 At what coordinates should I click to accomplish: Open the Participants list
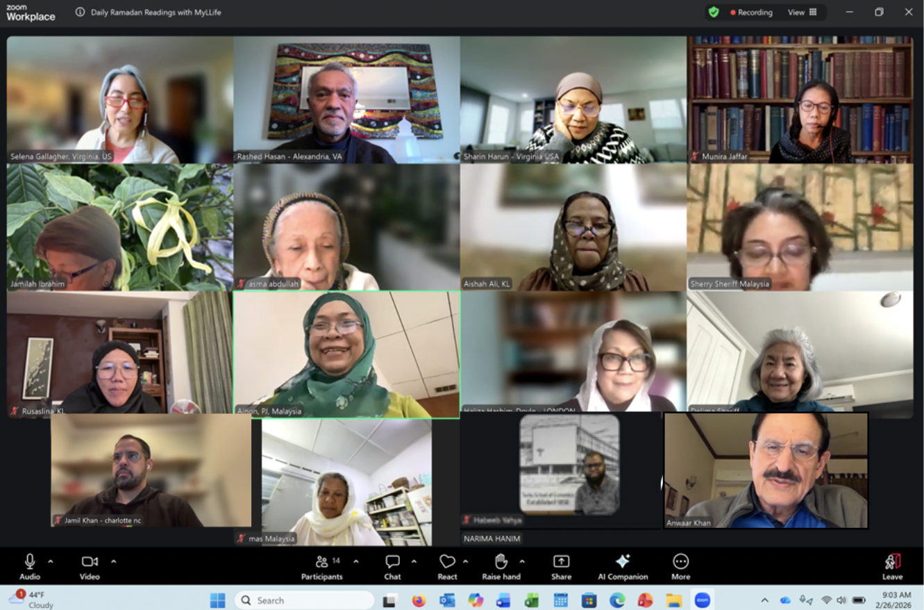pos(321,566)
